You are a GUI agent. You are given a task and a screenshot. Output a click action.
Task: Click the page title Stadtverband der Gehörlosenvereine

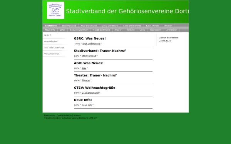(127, 11)
